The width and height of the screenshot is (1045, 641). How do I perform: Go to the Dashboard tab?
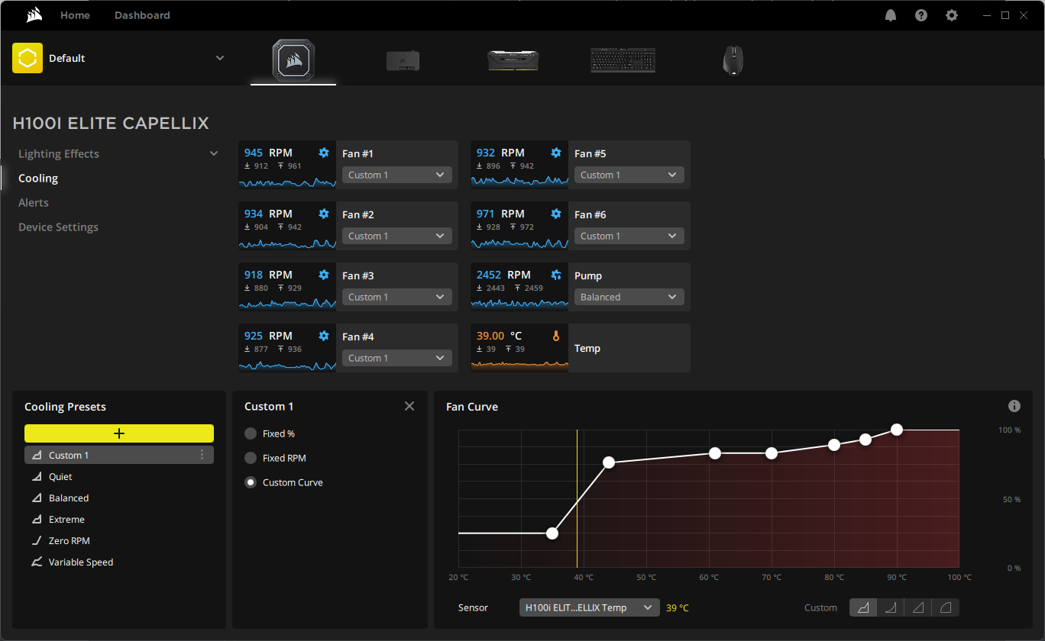pyautogui.click(x=142, y=15)
